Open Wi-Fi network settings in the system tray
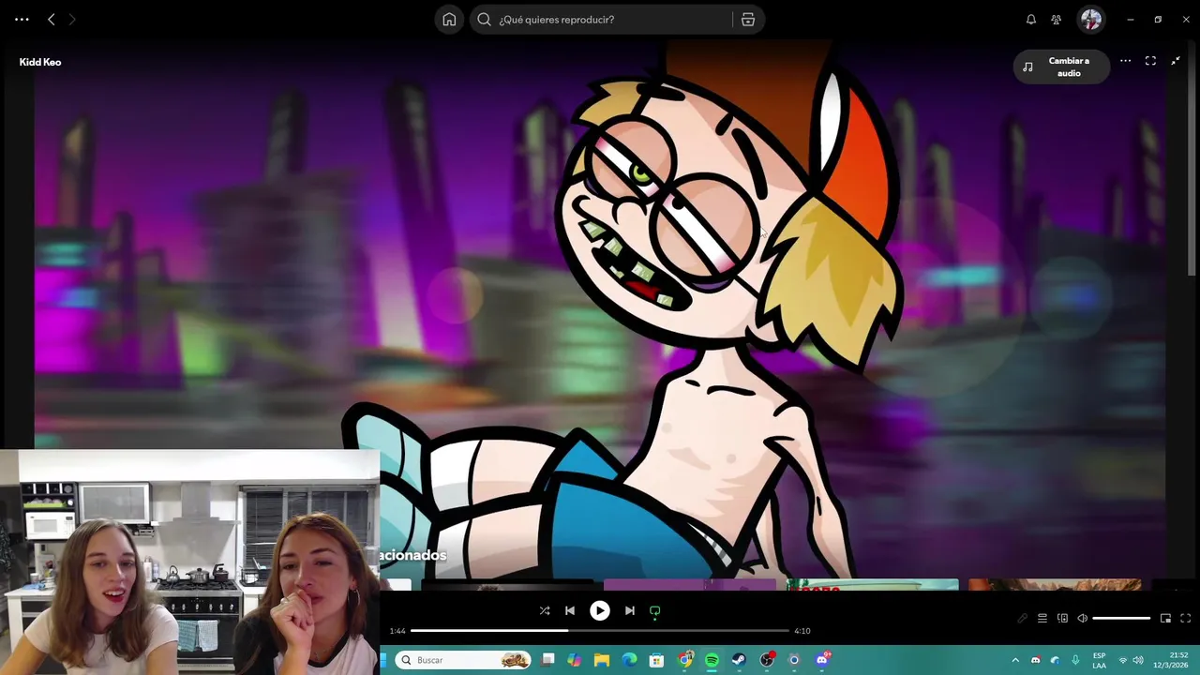The image size is (1200, 675). (x=1123, y=660)
